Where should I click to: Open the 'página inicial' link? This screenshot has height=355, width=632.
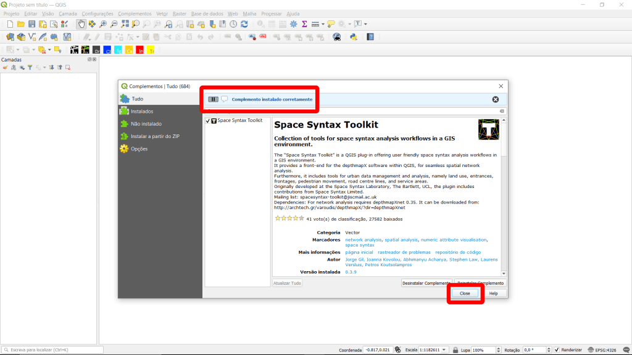coord(359,252)
